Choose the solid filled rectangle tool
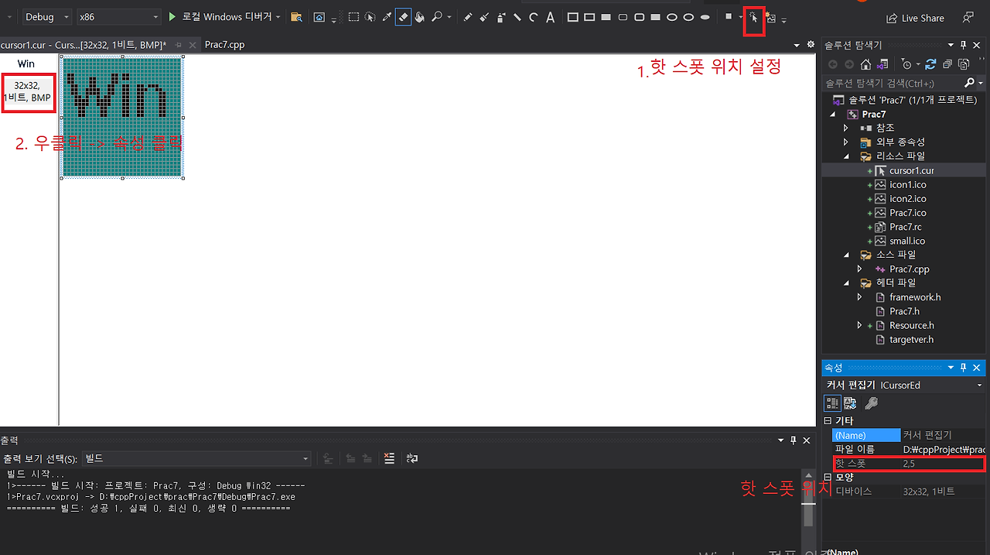 click(x=606, y=17)
